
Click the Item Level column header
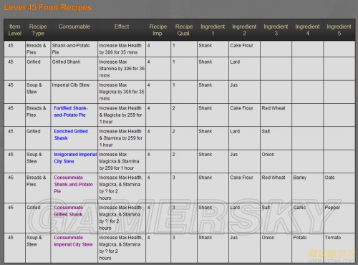tap(14, 30)
